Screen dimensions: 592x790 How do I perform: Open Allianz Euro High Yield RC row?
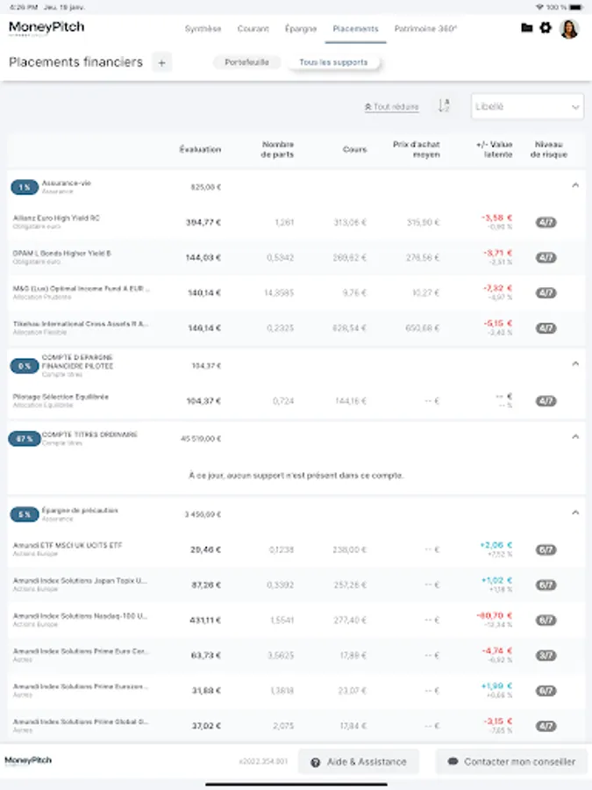click(x=296, y=222)
